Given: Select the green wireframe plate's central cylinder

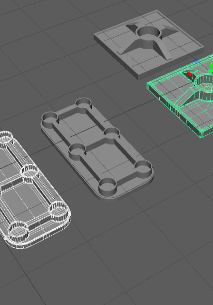Looking at the screenshot, I should 204,87.
